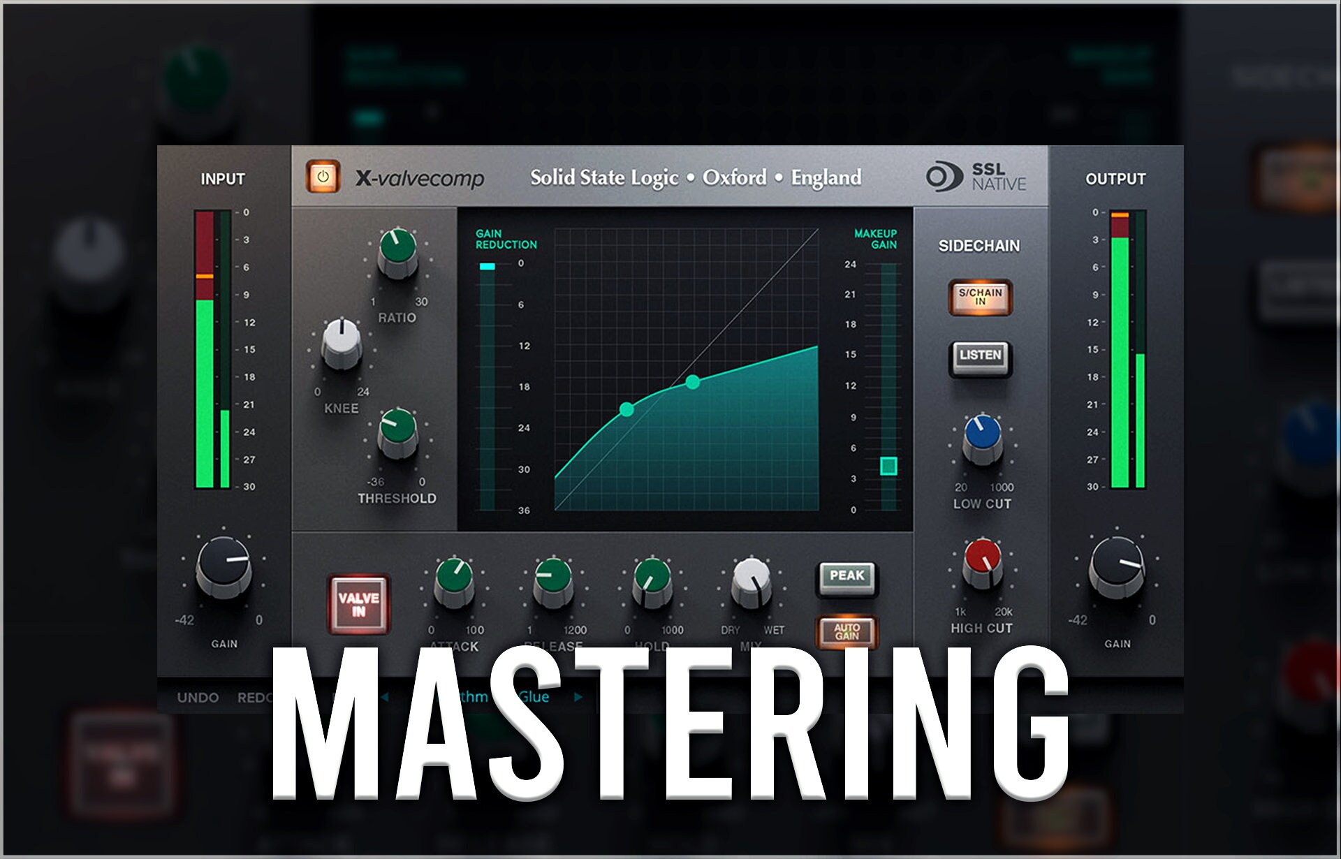Toggle the plugin power bypass button
The width and height of the screenshot is (1341, 859).
[323, 177]
